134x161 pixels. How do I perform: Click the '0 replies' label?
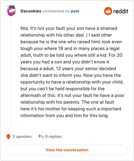coord(53,137)
